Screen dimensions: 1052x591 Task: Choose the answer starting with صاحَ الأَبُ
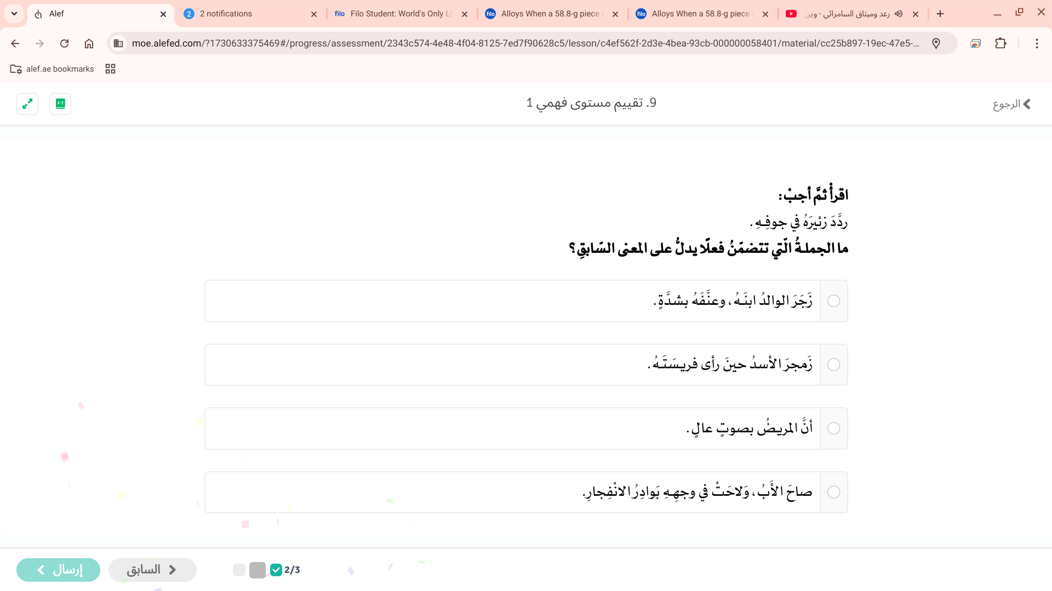tap(833, 492)
